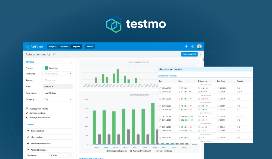The image size is (272, 159).
Task: Collapse the CONTENT section chevron
Action: click(x=72, y=125)
